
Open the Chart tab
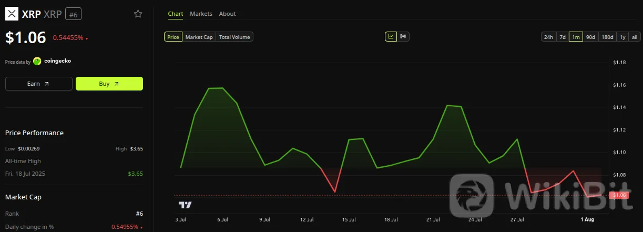click(176, 14)
